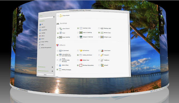Click the Image Loading category icon
The width and height of the screenshot is (179, 103).
point(40,42)
